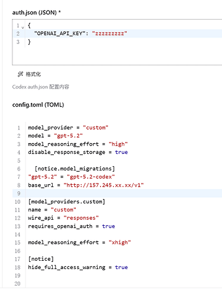The width and height of the screenshot is (222, 297).
Task: Click line number 2 in the JSON gutter
Action: coord(18,33)
